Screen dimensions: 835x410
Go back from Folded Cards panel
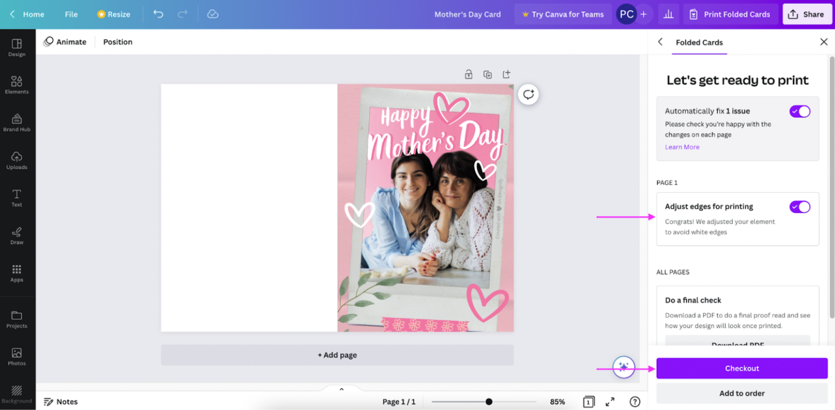coord(660,42)
